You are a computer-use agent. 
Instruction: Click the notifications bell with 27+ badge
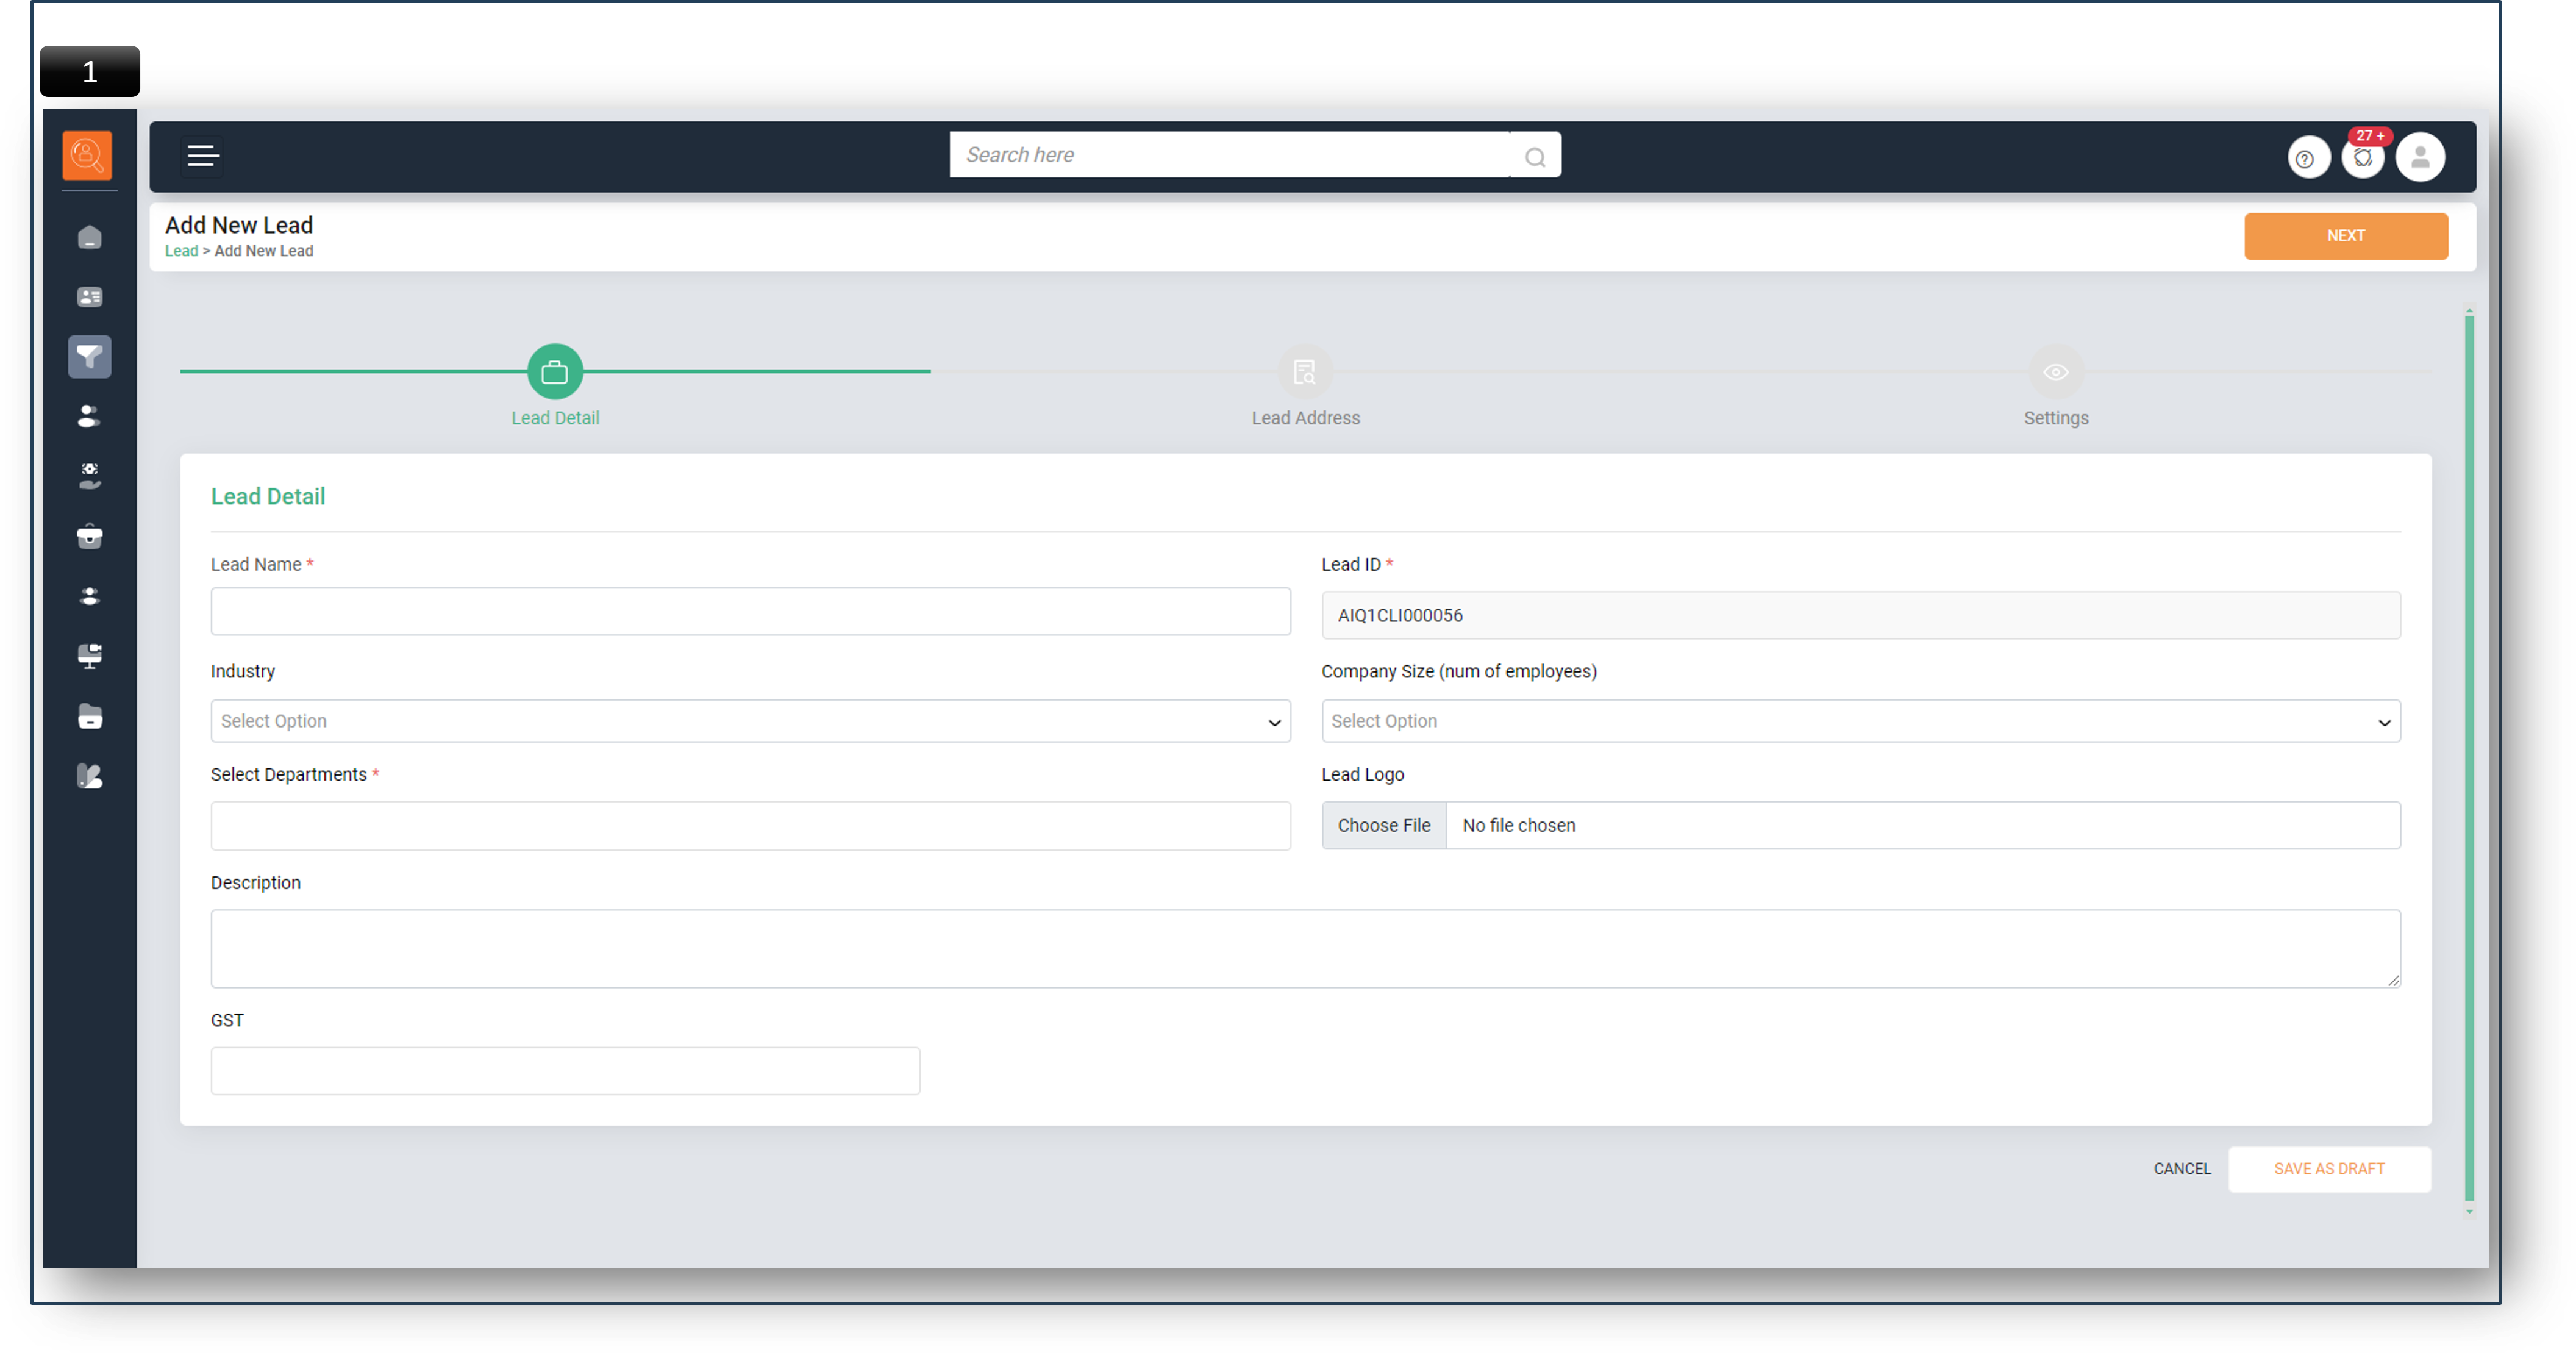tap(2363, 158)
